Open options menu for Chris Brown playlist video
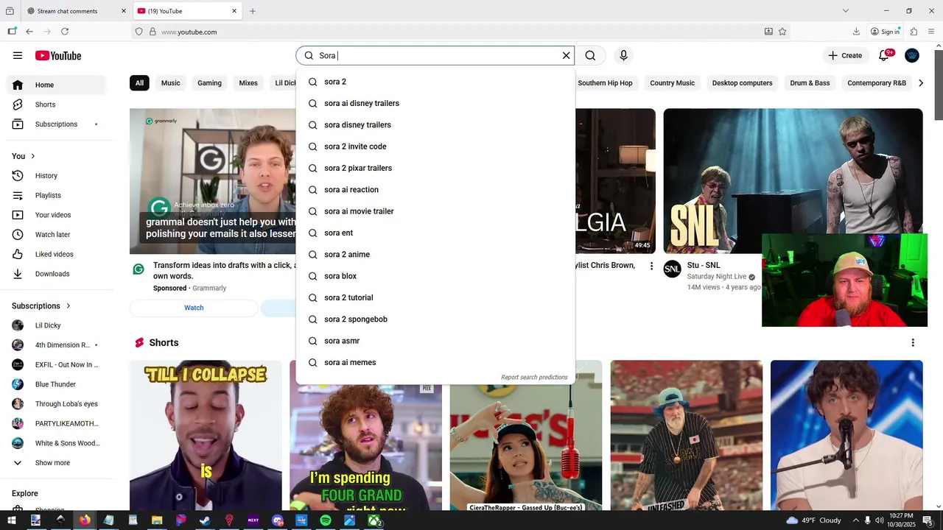This screenshot has width=943, height=530. coord(651,266)
